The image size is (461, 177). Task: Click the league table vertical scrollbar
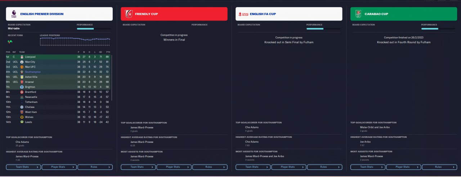pyautogui.click(x=112, y=77)
